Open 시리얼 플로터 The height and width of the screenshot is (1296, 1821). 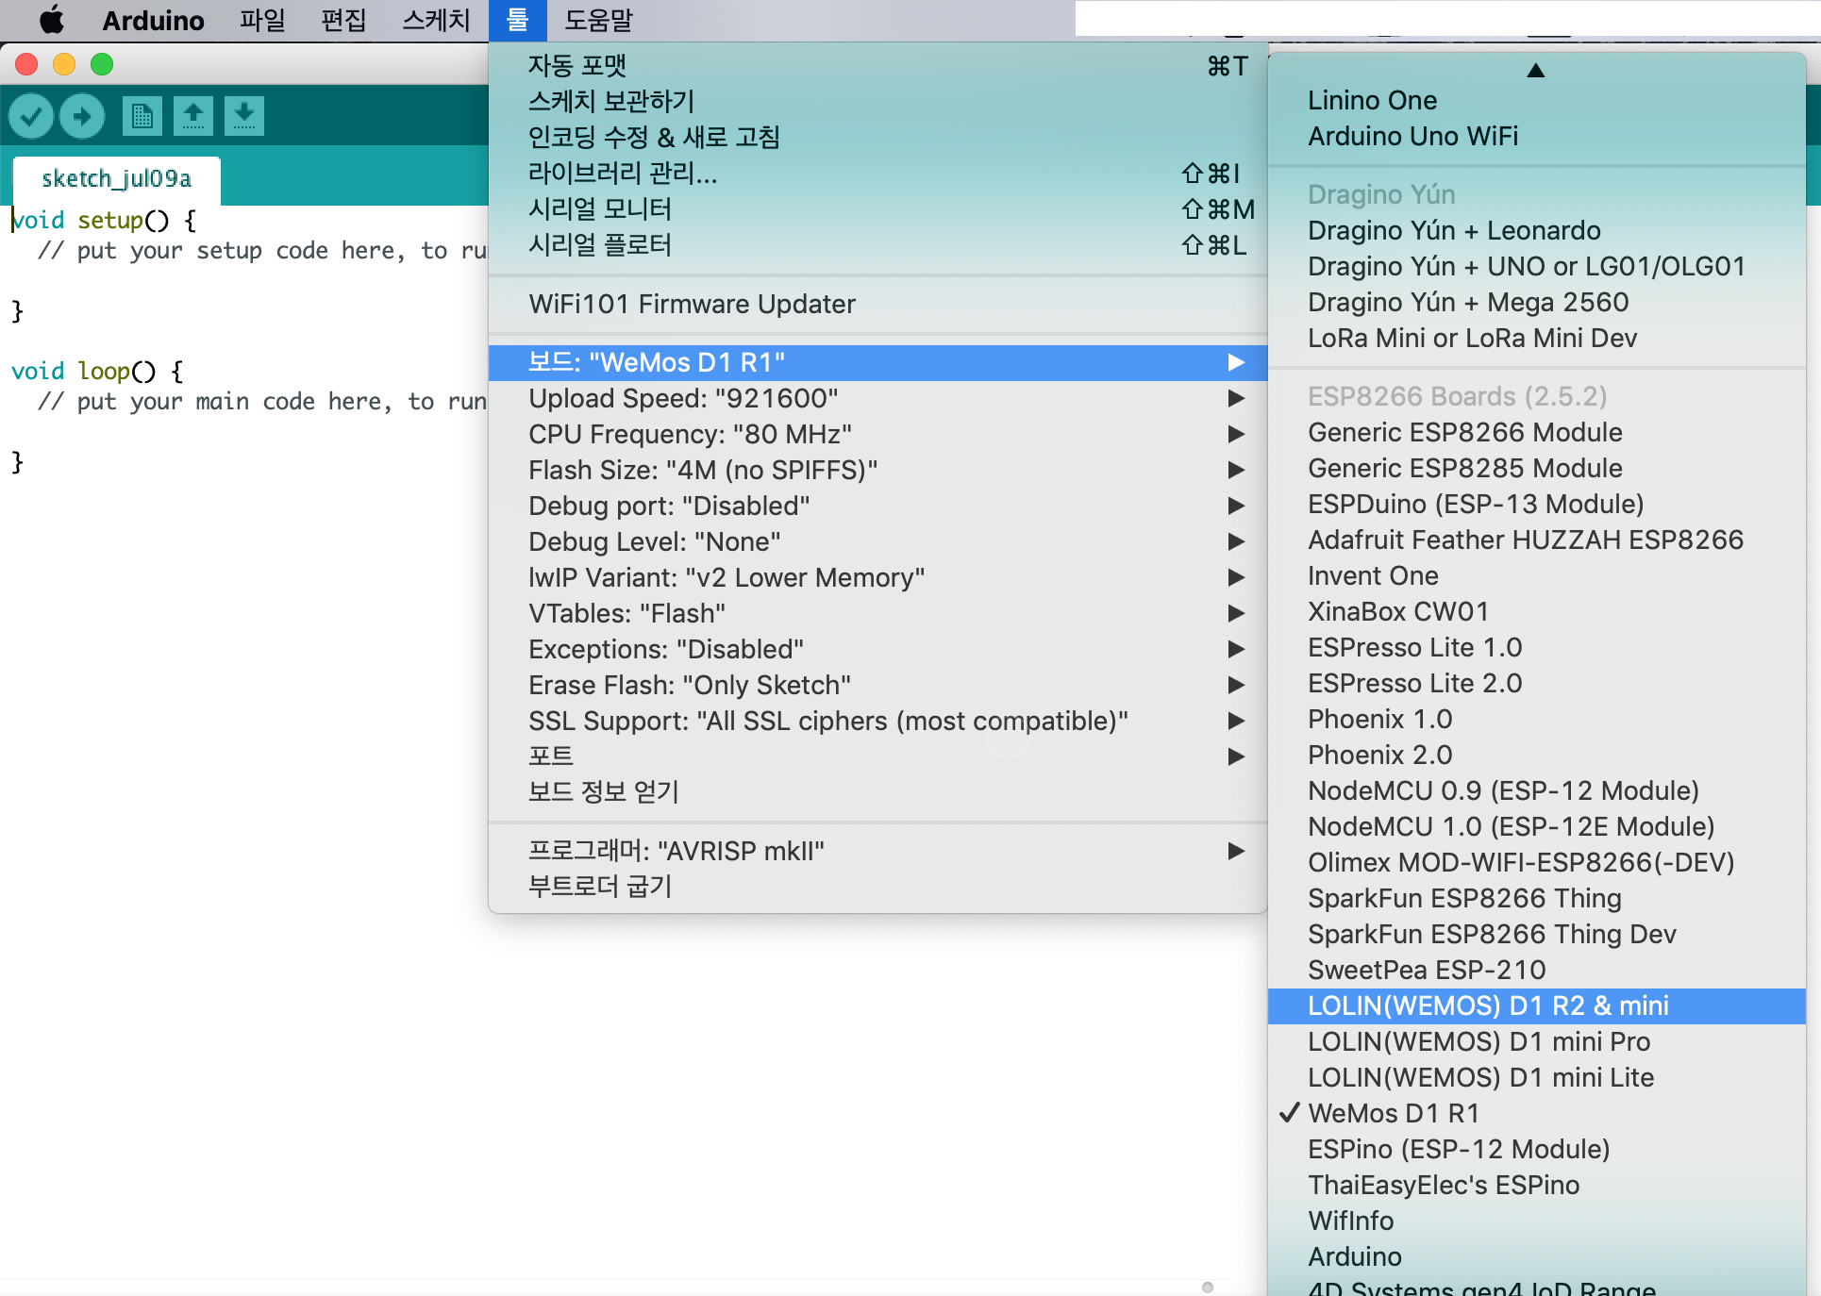pos(877,245)
